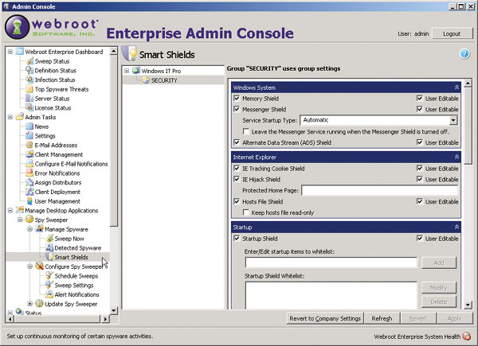This screenshot has width=478, height=346.
Task: Select Detected Spyware in the tree
Action: tap(76, 247)
